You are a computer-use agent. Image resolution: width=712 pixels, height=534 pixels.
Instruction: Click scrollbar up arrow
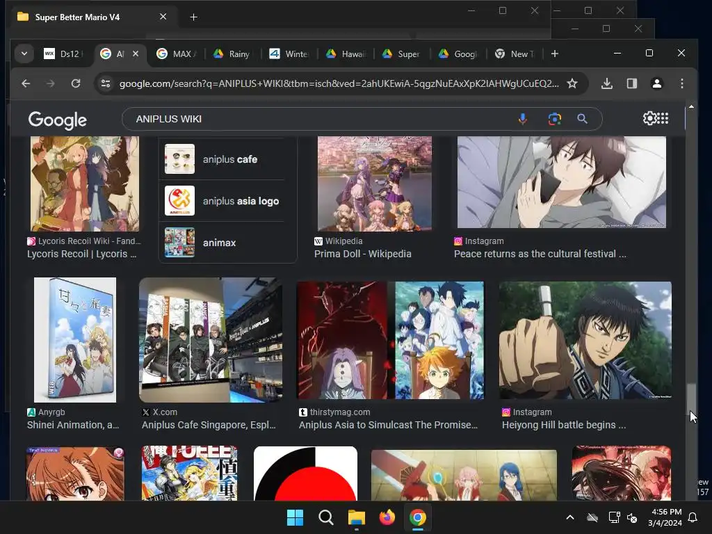tap(691, 106)
